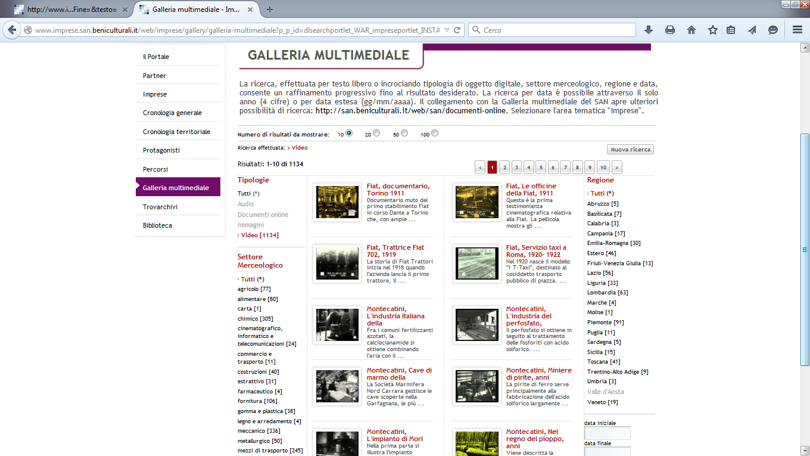
Task: Click the browser address bar URL
Action: tap(237, 30)
